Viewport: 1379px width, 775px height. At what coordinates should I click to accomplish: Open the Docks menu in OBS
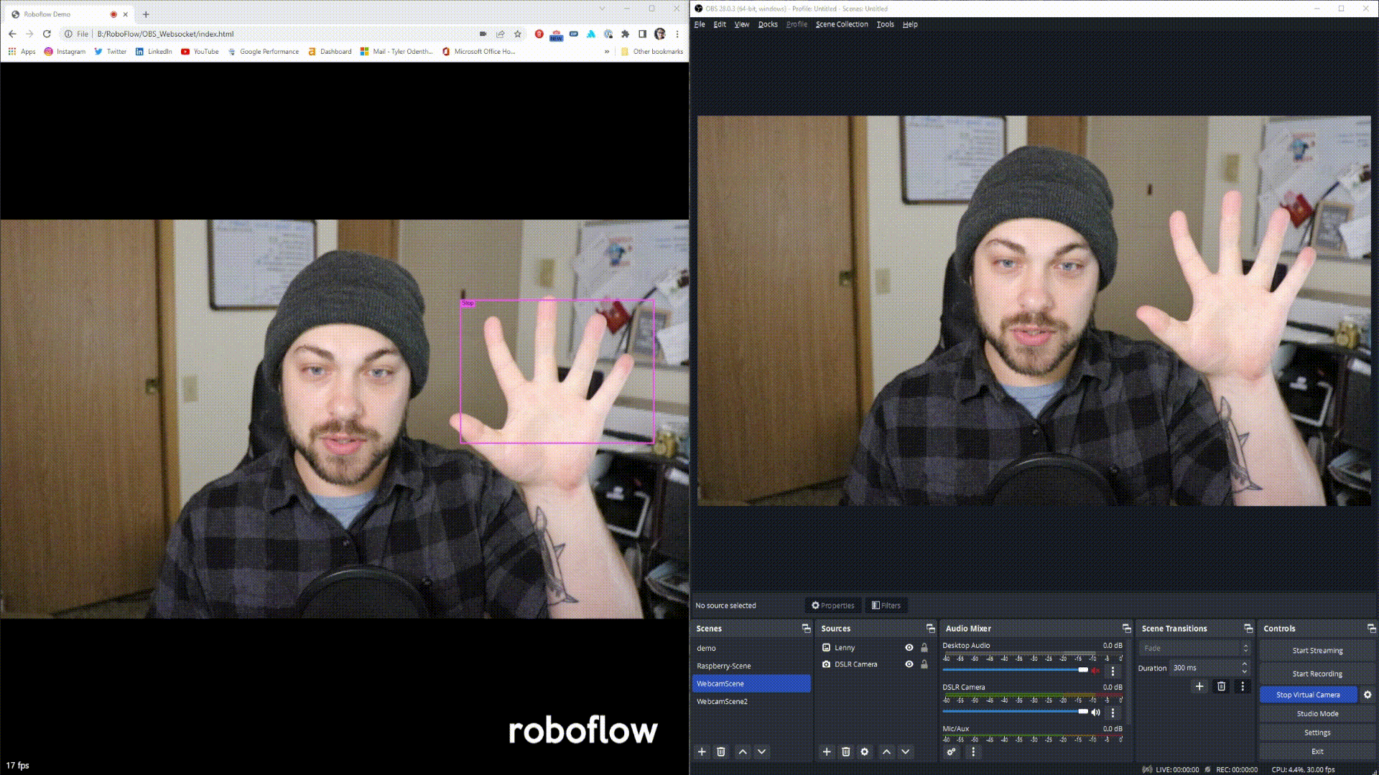768,24
